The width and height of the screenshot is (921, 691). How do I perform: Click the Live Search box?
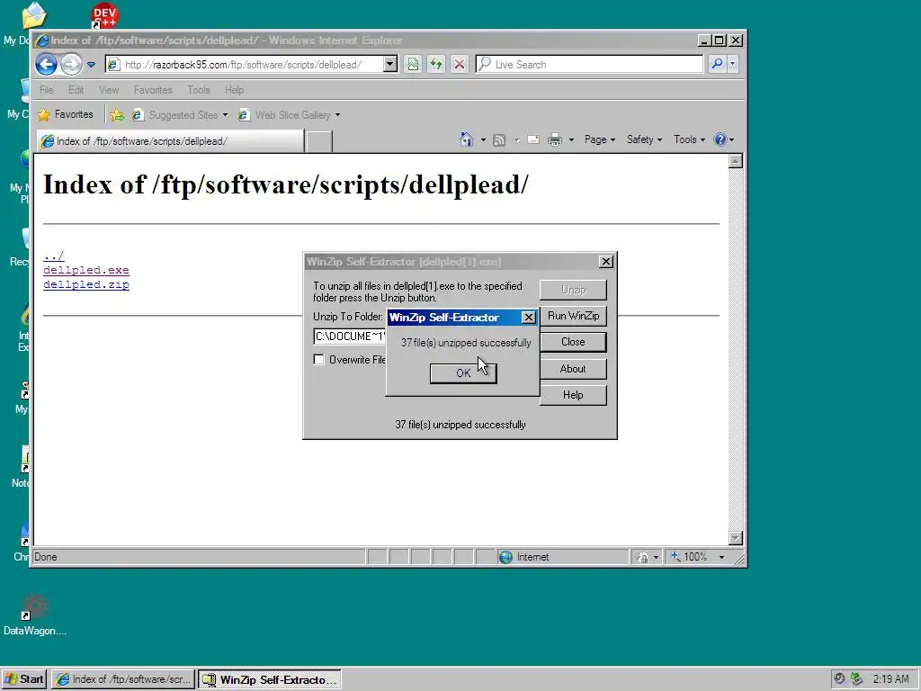(589, 64)
